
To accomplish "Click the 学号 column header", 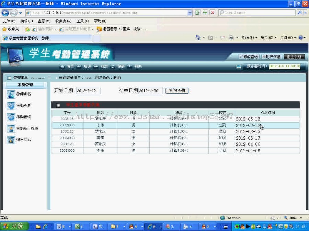I will (x=67, y=113).
